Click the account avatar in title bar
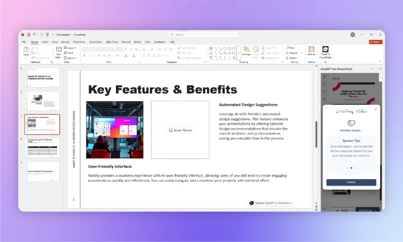 [353, 35]
